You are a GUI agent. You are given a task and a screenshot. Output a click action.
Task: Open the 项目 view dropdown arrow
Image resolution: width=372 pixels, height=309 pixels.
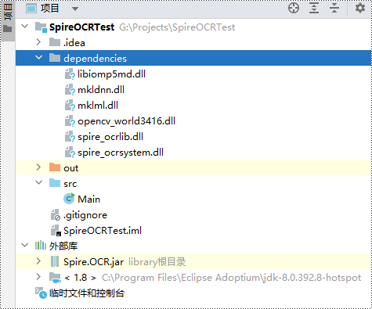tap(75, 9)
